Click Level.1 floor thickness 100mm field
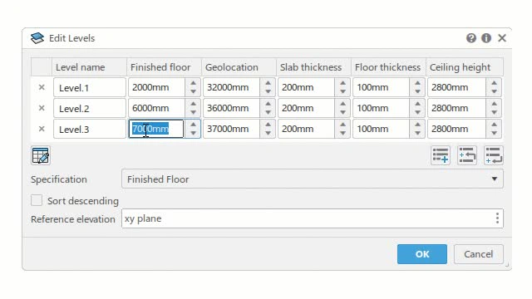Viewport: 532px width, 299px height. 382,87
